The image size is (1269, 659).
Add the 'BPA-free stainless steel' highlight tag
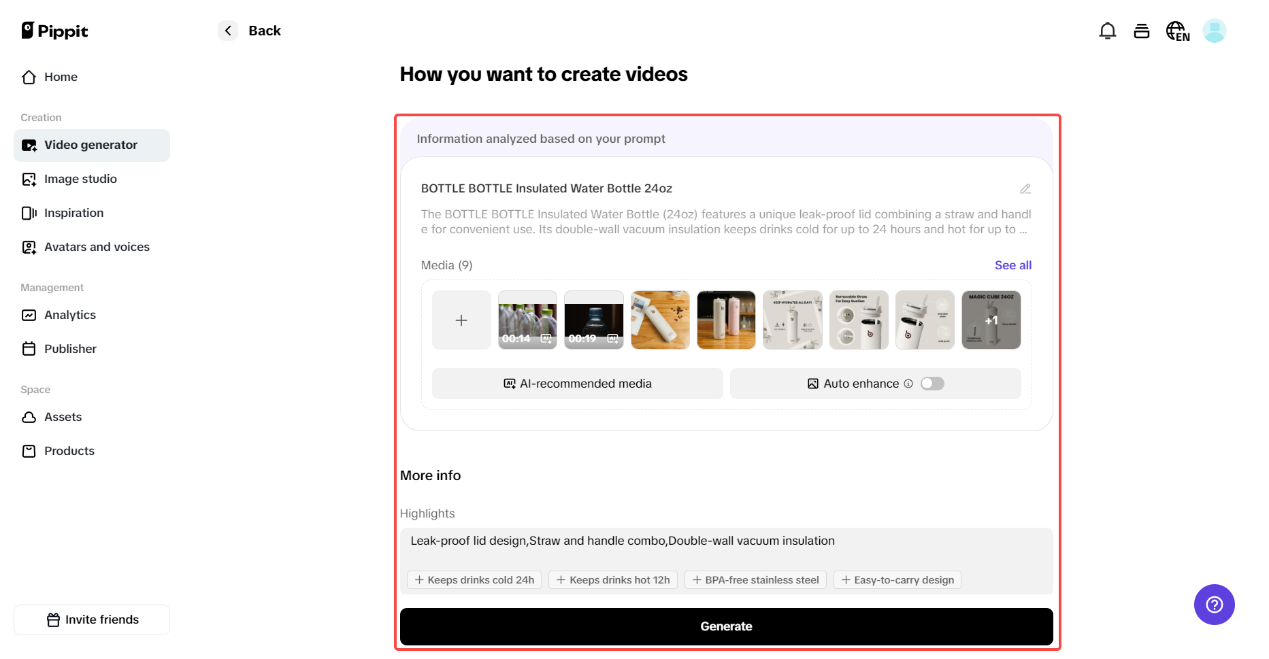point(755,580)
